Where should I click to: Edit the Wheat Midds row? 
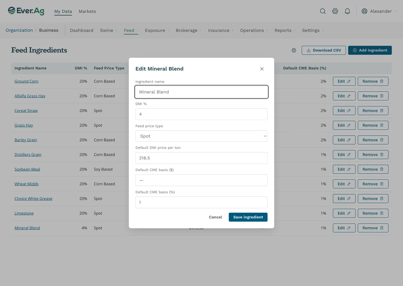click(x=344, y=184)
